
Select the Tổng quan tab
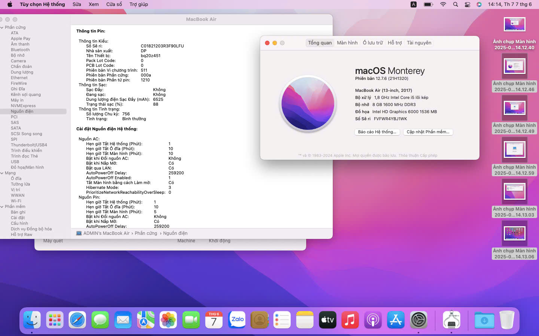pos(320,43)
